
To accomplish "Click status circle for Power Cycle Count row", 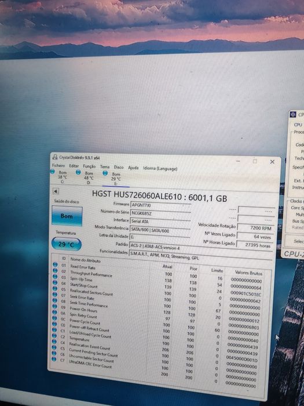I will (54, 318).
